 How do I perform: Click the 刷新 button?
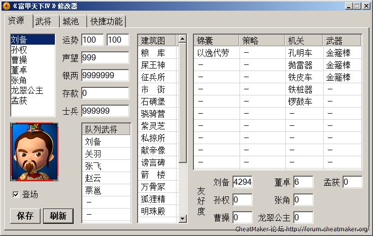[x=58, y=215]
